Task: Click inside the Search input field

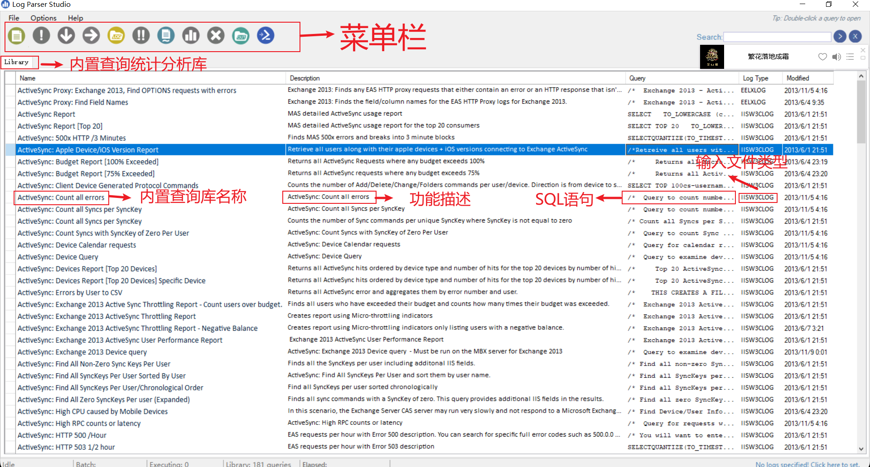Action: (777, 37)
